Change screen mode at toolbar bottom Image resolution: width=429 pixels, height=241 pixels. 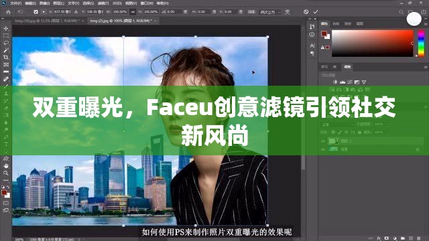pos(6,210)
